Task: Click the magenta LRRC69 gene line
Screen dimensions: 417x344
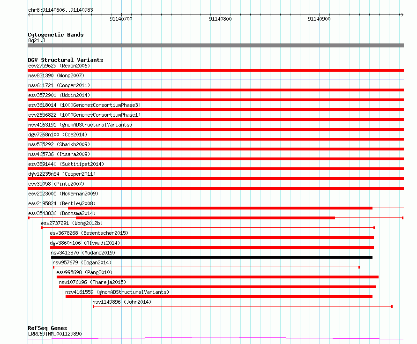Action: pos(216,338)
